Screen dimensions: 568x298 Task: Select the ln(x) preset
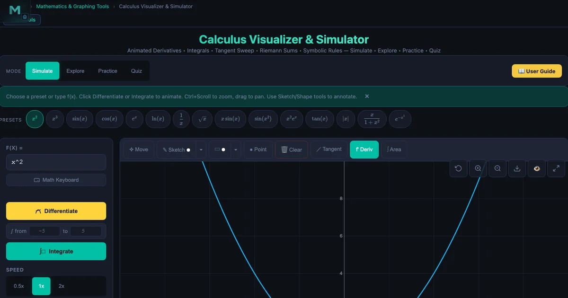point(158,119)
